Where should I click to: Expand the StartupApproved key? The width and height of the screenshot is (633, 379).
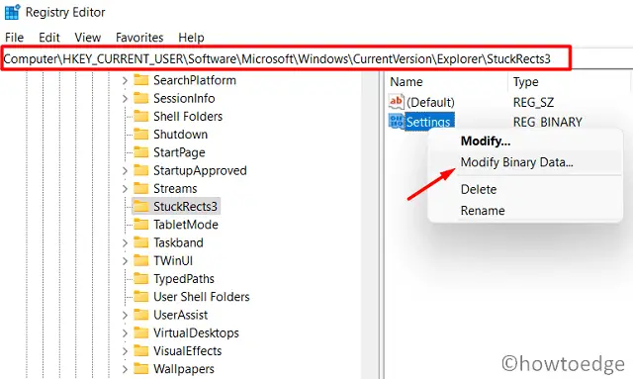coord(125,171)
